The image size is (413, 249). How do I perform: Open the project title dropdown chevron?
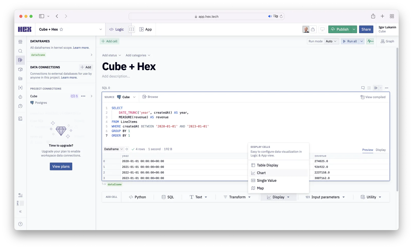click(101, 29)
